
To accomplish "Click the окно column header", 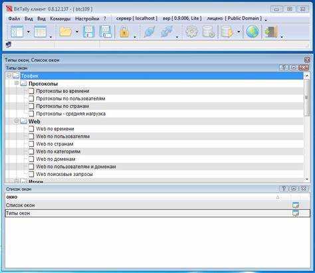I will tap(148, 197).
